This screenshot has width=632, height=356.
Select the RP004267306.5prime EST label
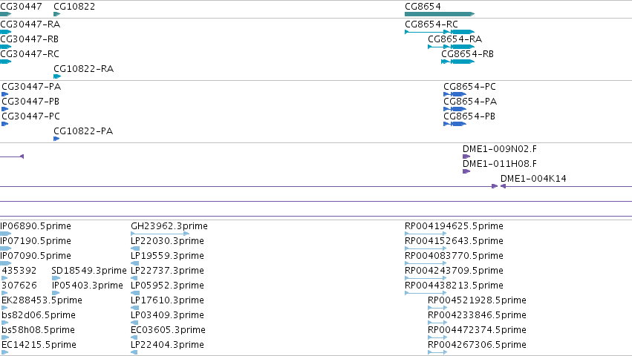click(477, 345)
